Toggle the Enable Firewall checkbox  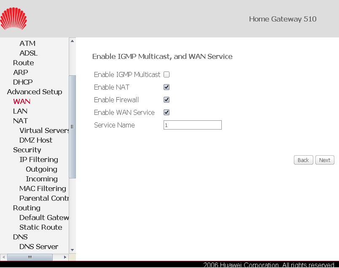tap(167, 100)
